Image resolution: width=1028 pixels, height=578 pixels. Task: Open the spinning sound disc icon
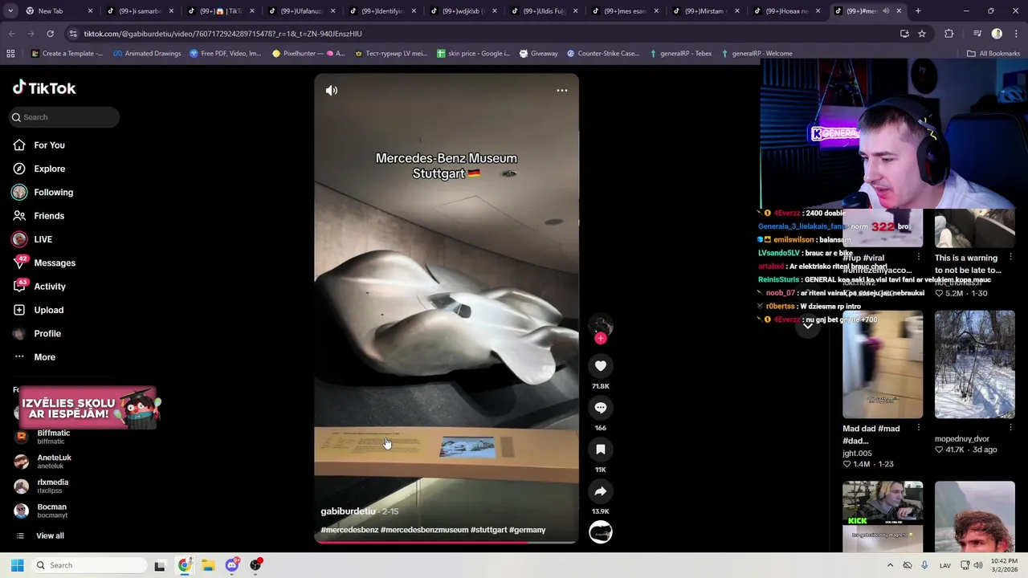coord(601,532)
